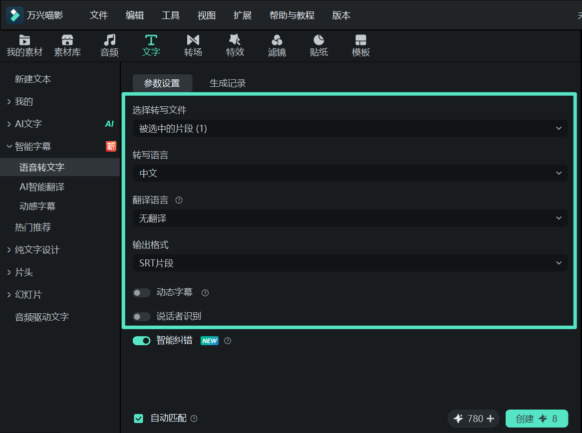The height and width of the screenshot is (433, 582).
Task: Open the 转写语言 dropdown showing 中文
Action: click(350, 173)
